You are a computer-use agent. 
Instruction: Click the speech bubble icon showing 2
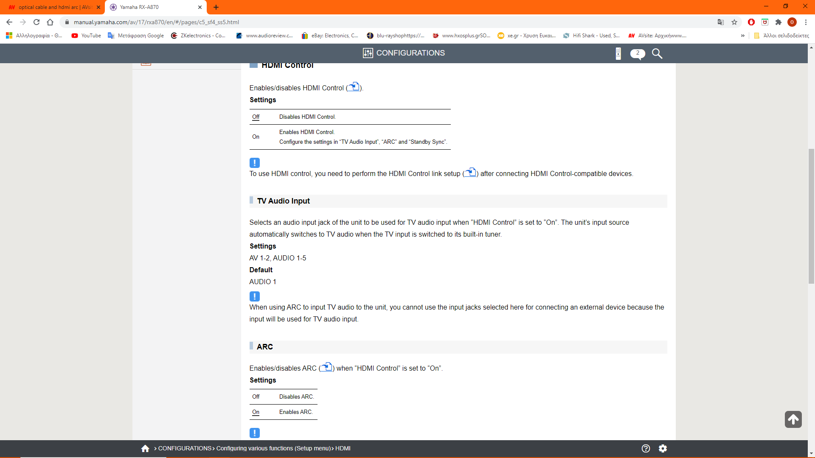pyautogui.click(x=637, y=53)
